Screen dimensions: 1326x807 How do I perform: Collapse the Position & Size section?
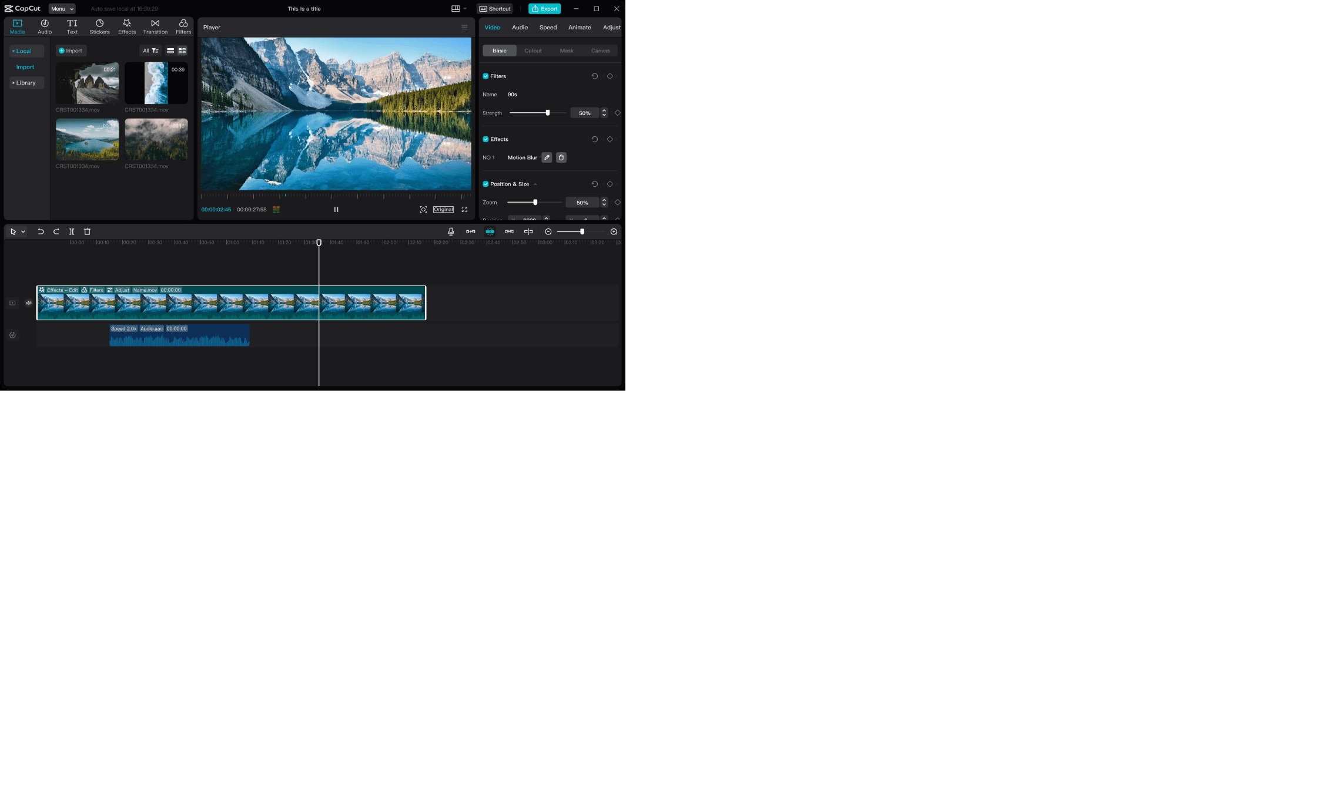point(535,184)
